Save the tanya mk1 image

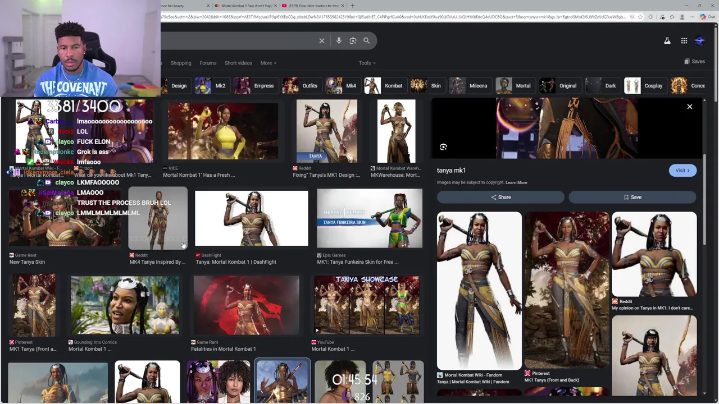tap(632, 197)
